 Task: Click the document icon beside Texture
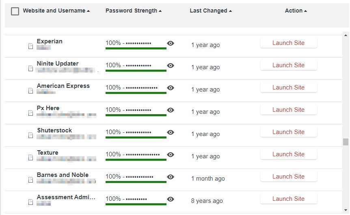tap(30, 158)
